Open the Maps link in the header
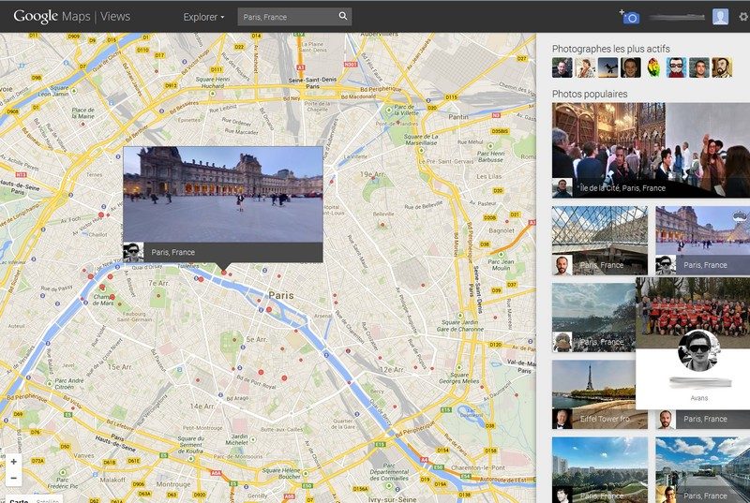The height and width of the screenshot is (503, 750). (x=76, y=17)
